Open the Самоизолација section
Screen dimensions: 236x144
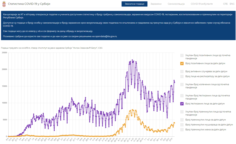(x=176, y=4)
